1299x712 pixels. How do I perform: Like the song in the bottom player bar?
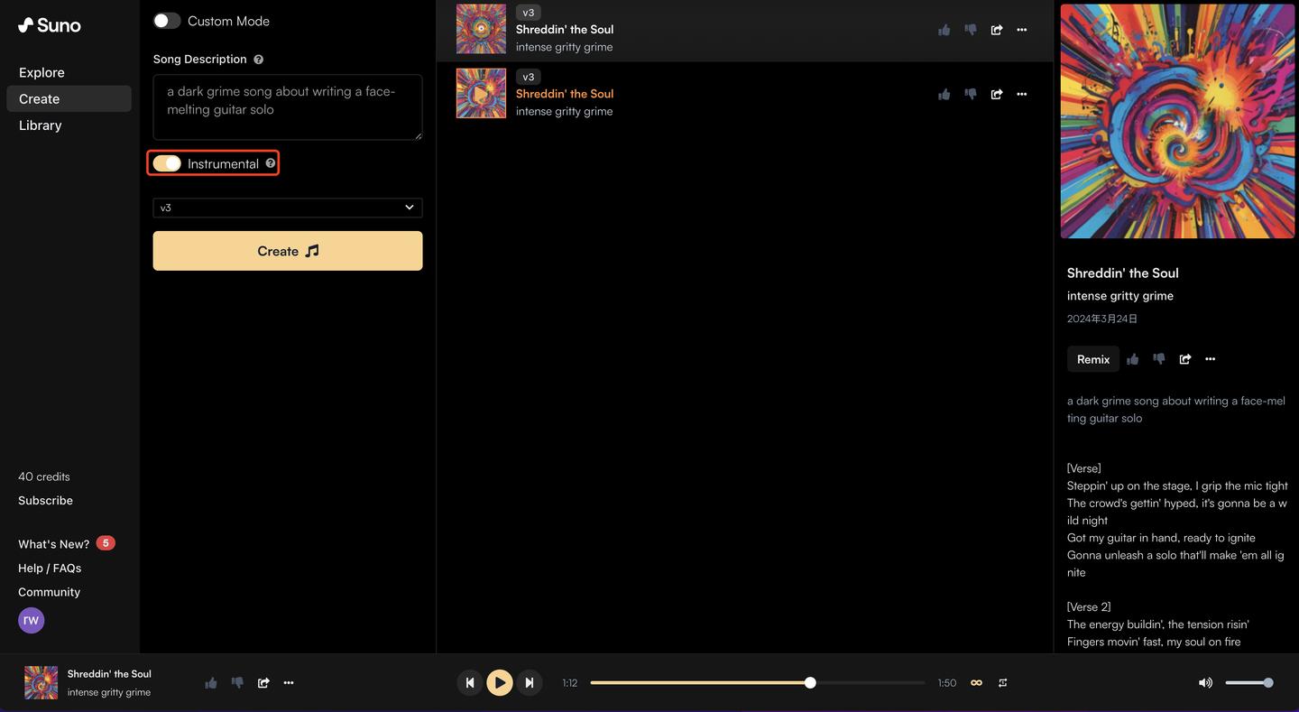point(211,683)
